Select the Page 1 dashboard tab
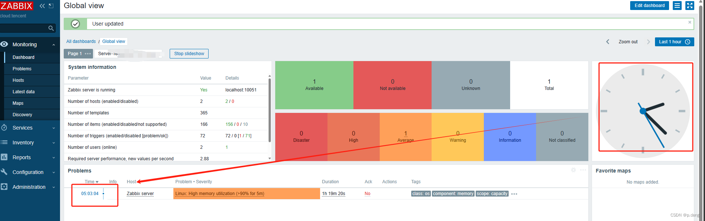 pos(75,54)
